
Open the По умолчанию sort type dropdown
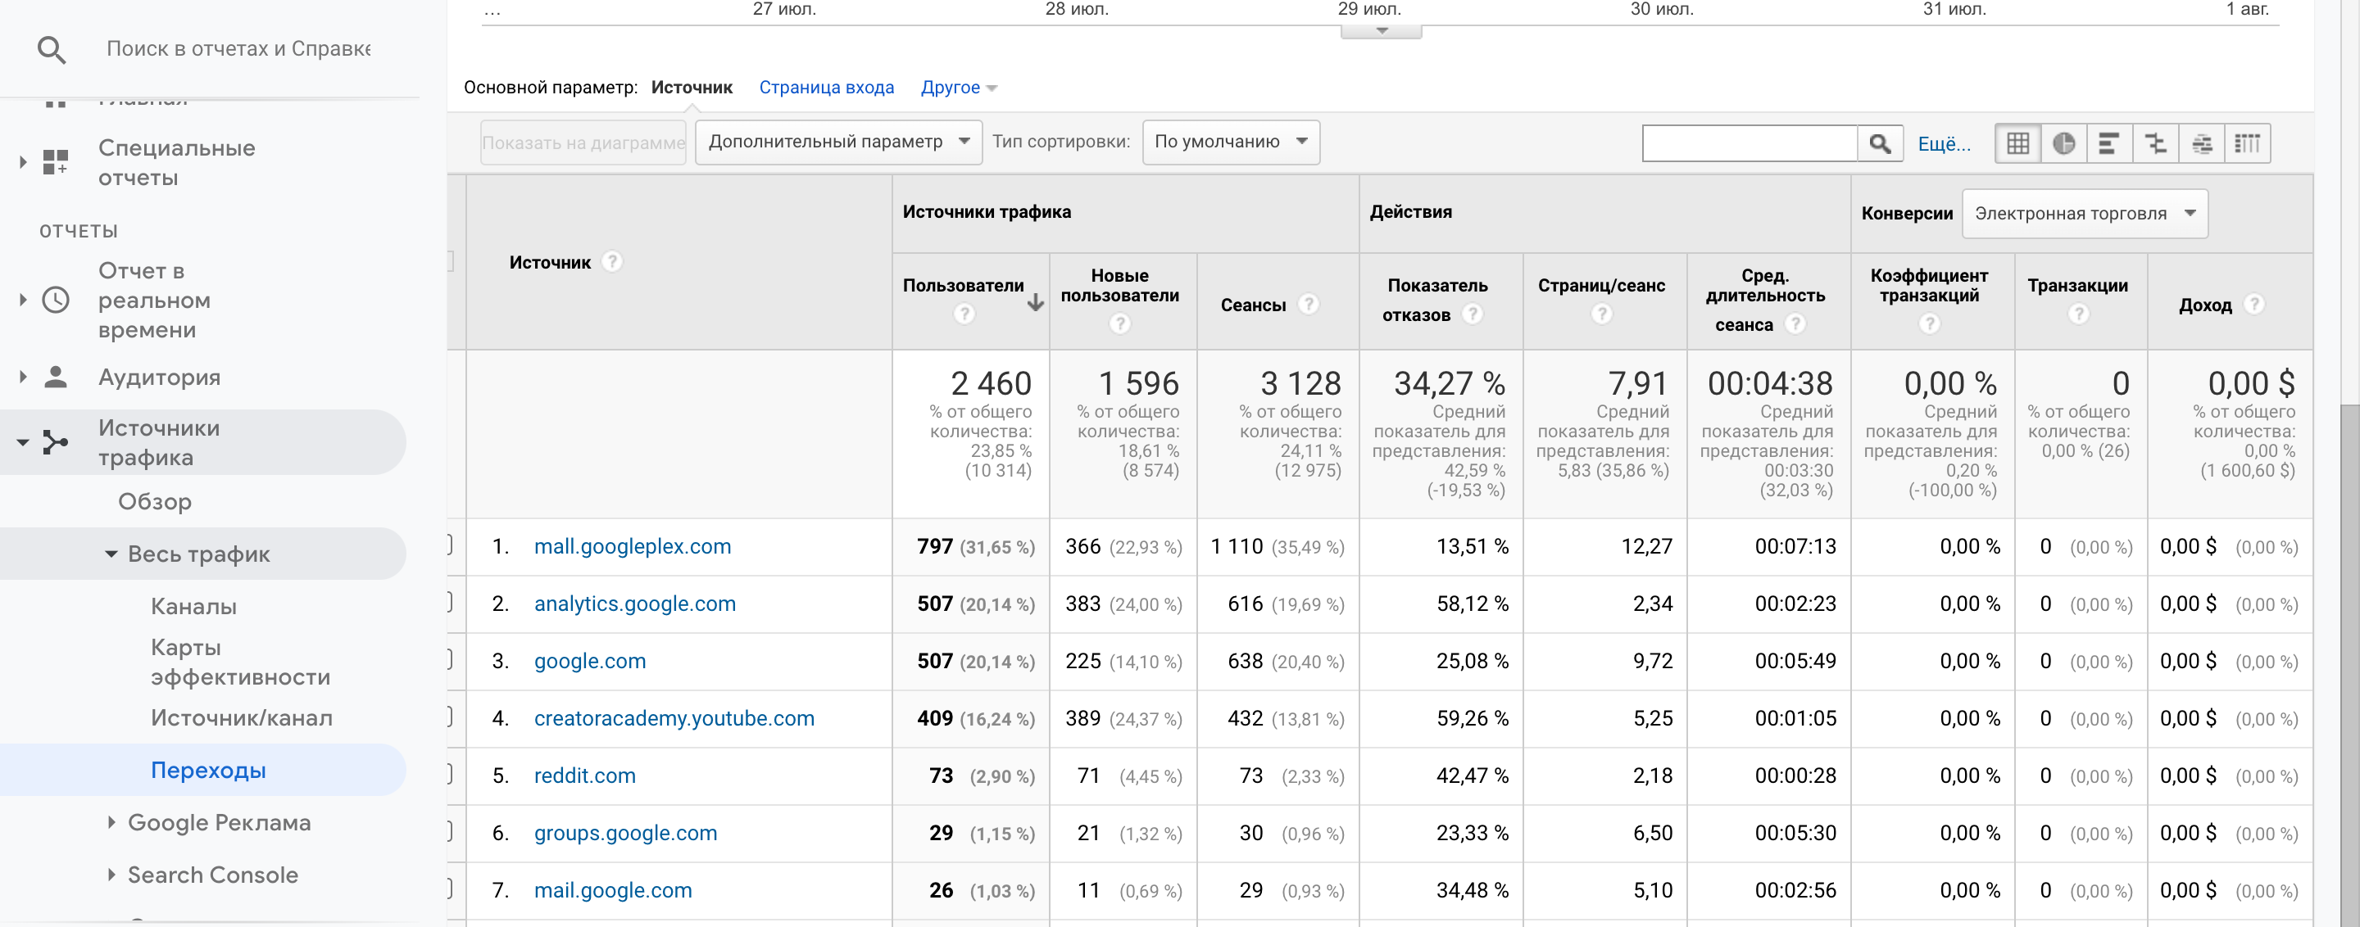(x=1230, y=142)
